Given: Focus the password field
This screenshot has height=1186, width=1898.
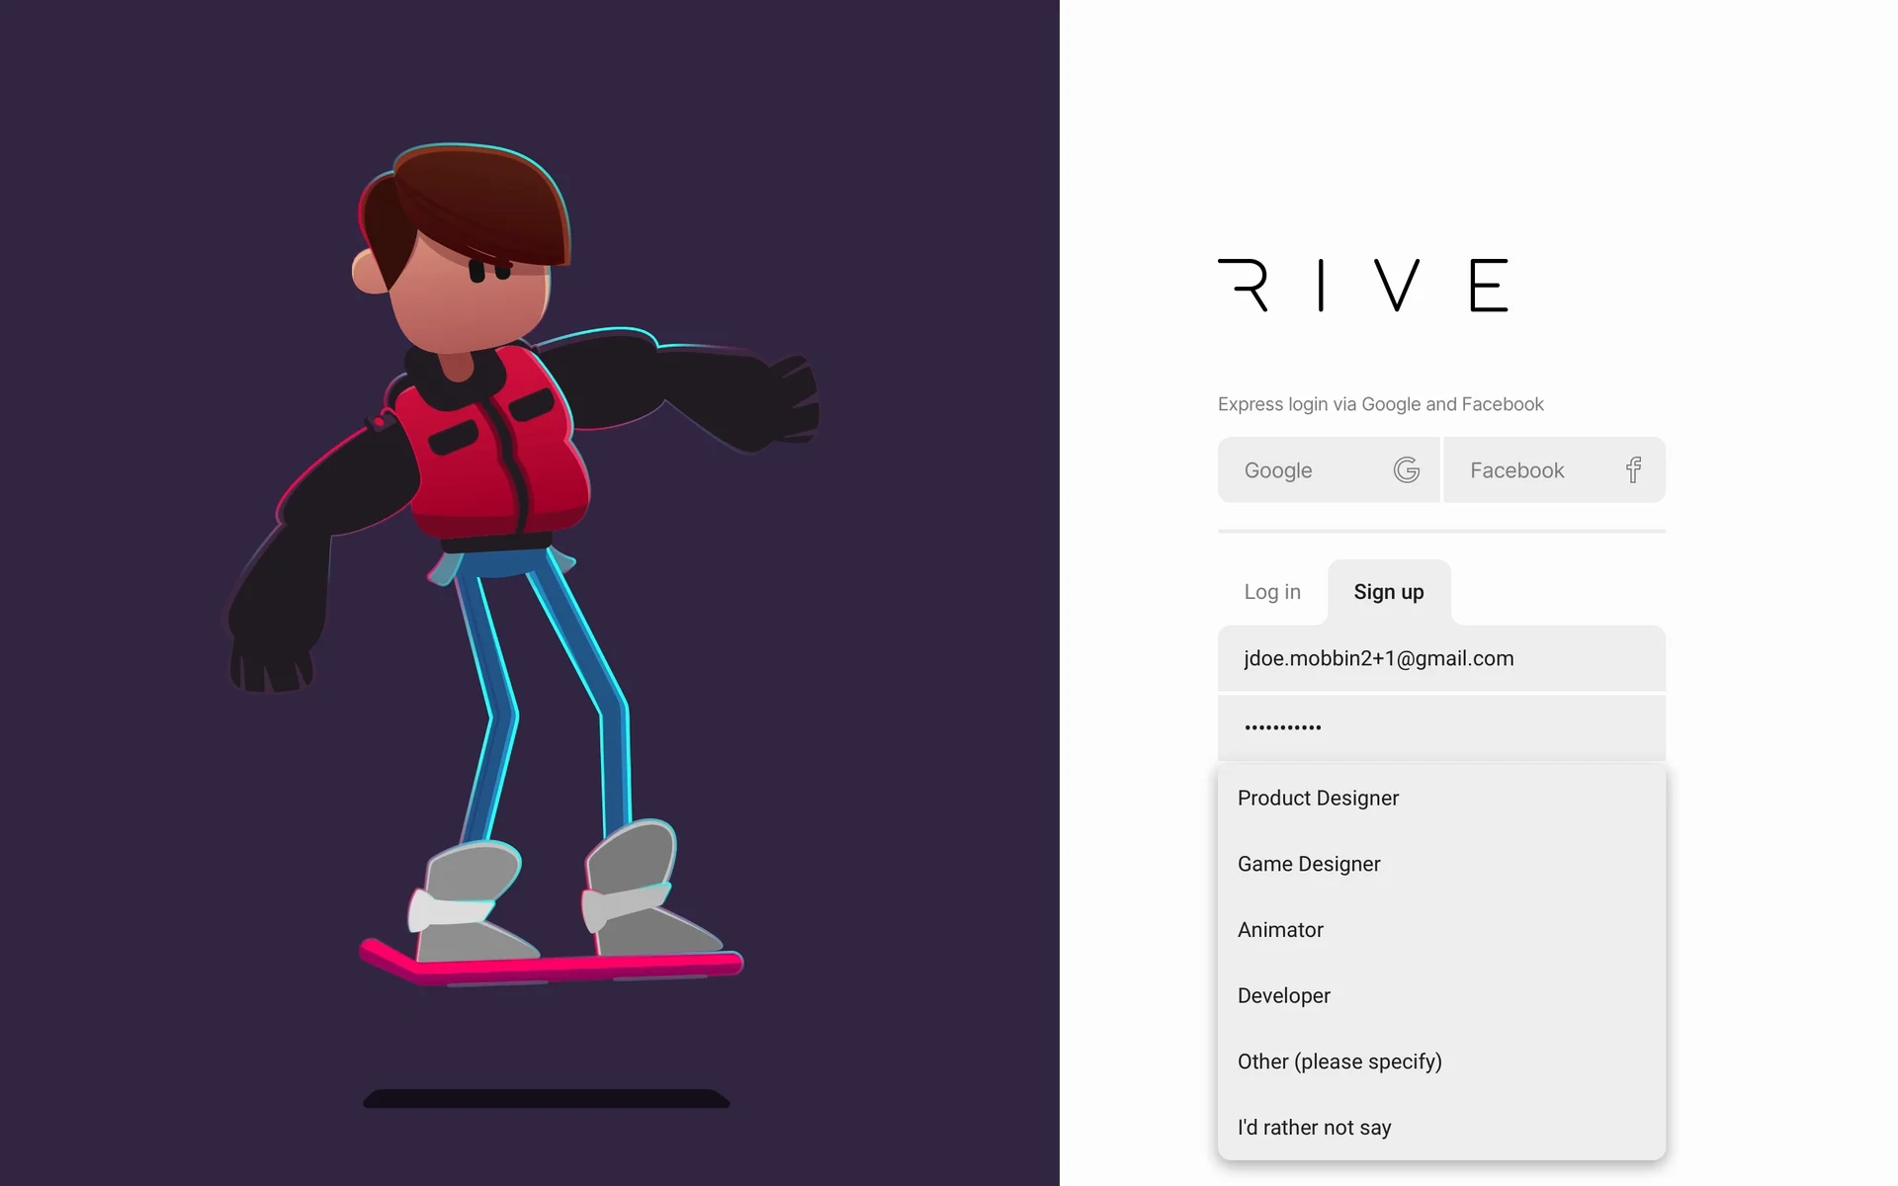Looking at the screenshot, I should pos(1440,727).
